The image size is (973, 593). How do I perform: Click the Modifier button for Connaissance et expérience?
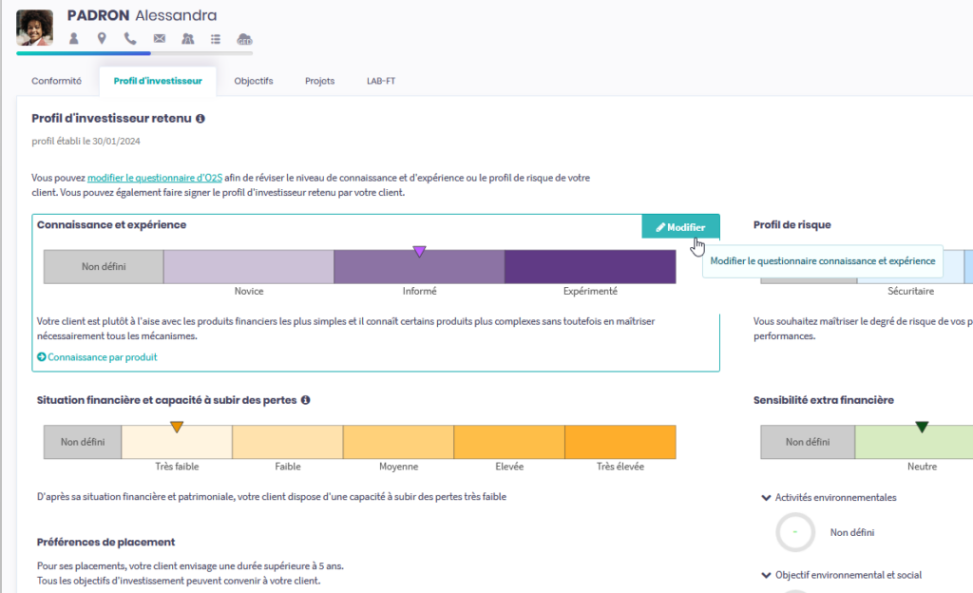pyautogui.click(x=680, y=227)
